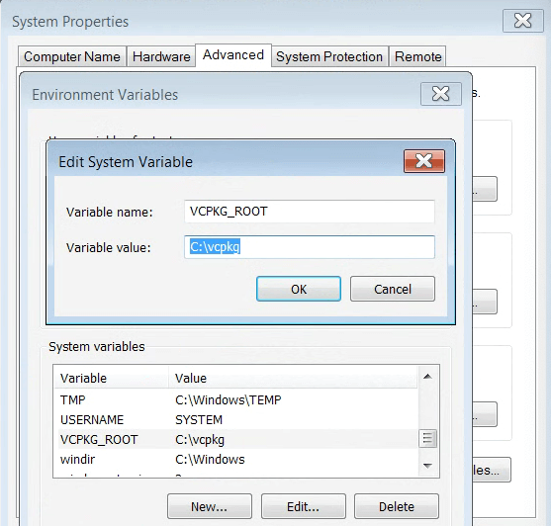Click the Variable name field with VCPKG_ROOT

pyautogui.click(x=310, y=212)
